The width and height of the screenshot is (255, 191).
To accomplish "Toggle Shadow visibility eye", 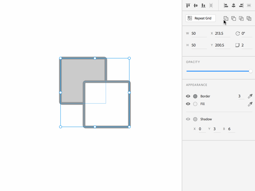I will click(188, 119).
